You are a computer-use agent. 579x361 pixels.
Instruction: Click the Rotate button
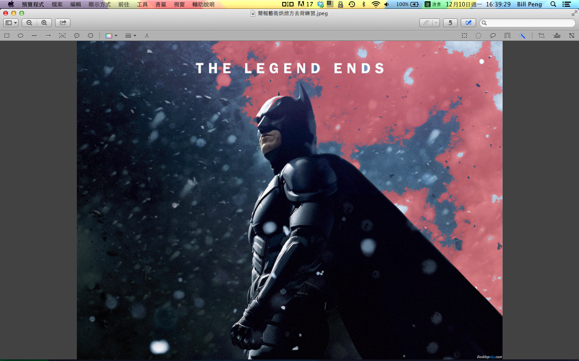[450, 23]
